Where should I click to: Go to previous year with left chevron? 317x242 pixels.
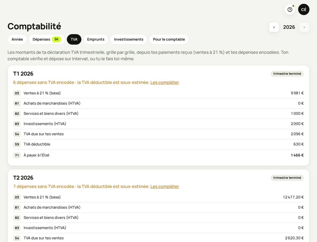(274, 27)
